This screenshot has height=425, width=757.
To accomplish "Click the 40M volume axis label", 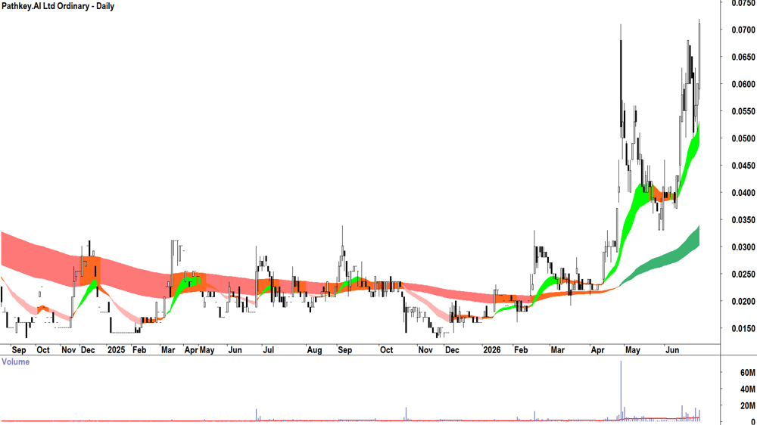I will pyautogui.click(x=747, y=389).
